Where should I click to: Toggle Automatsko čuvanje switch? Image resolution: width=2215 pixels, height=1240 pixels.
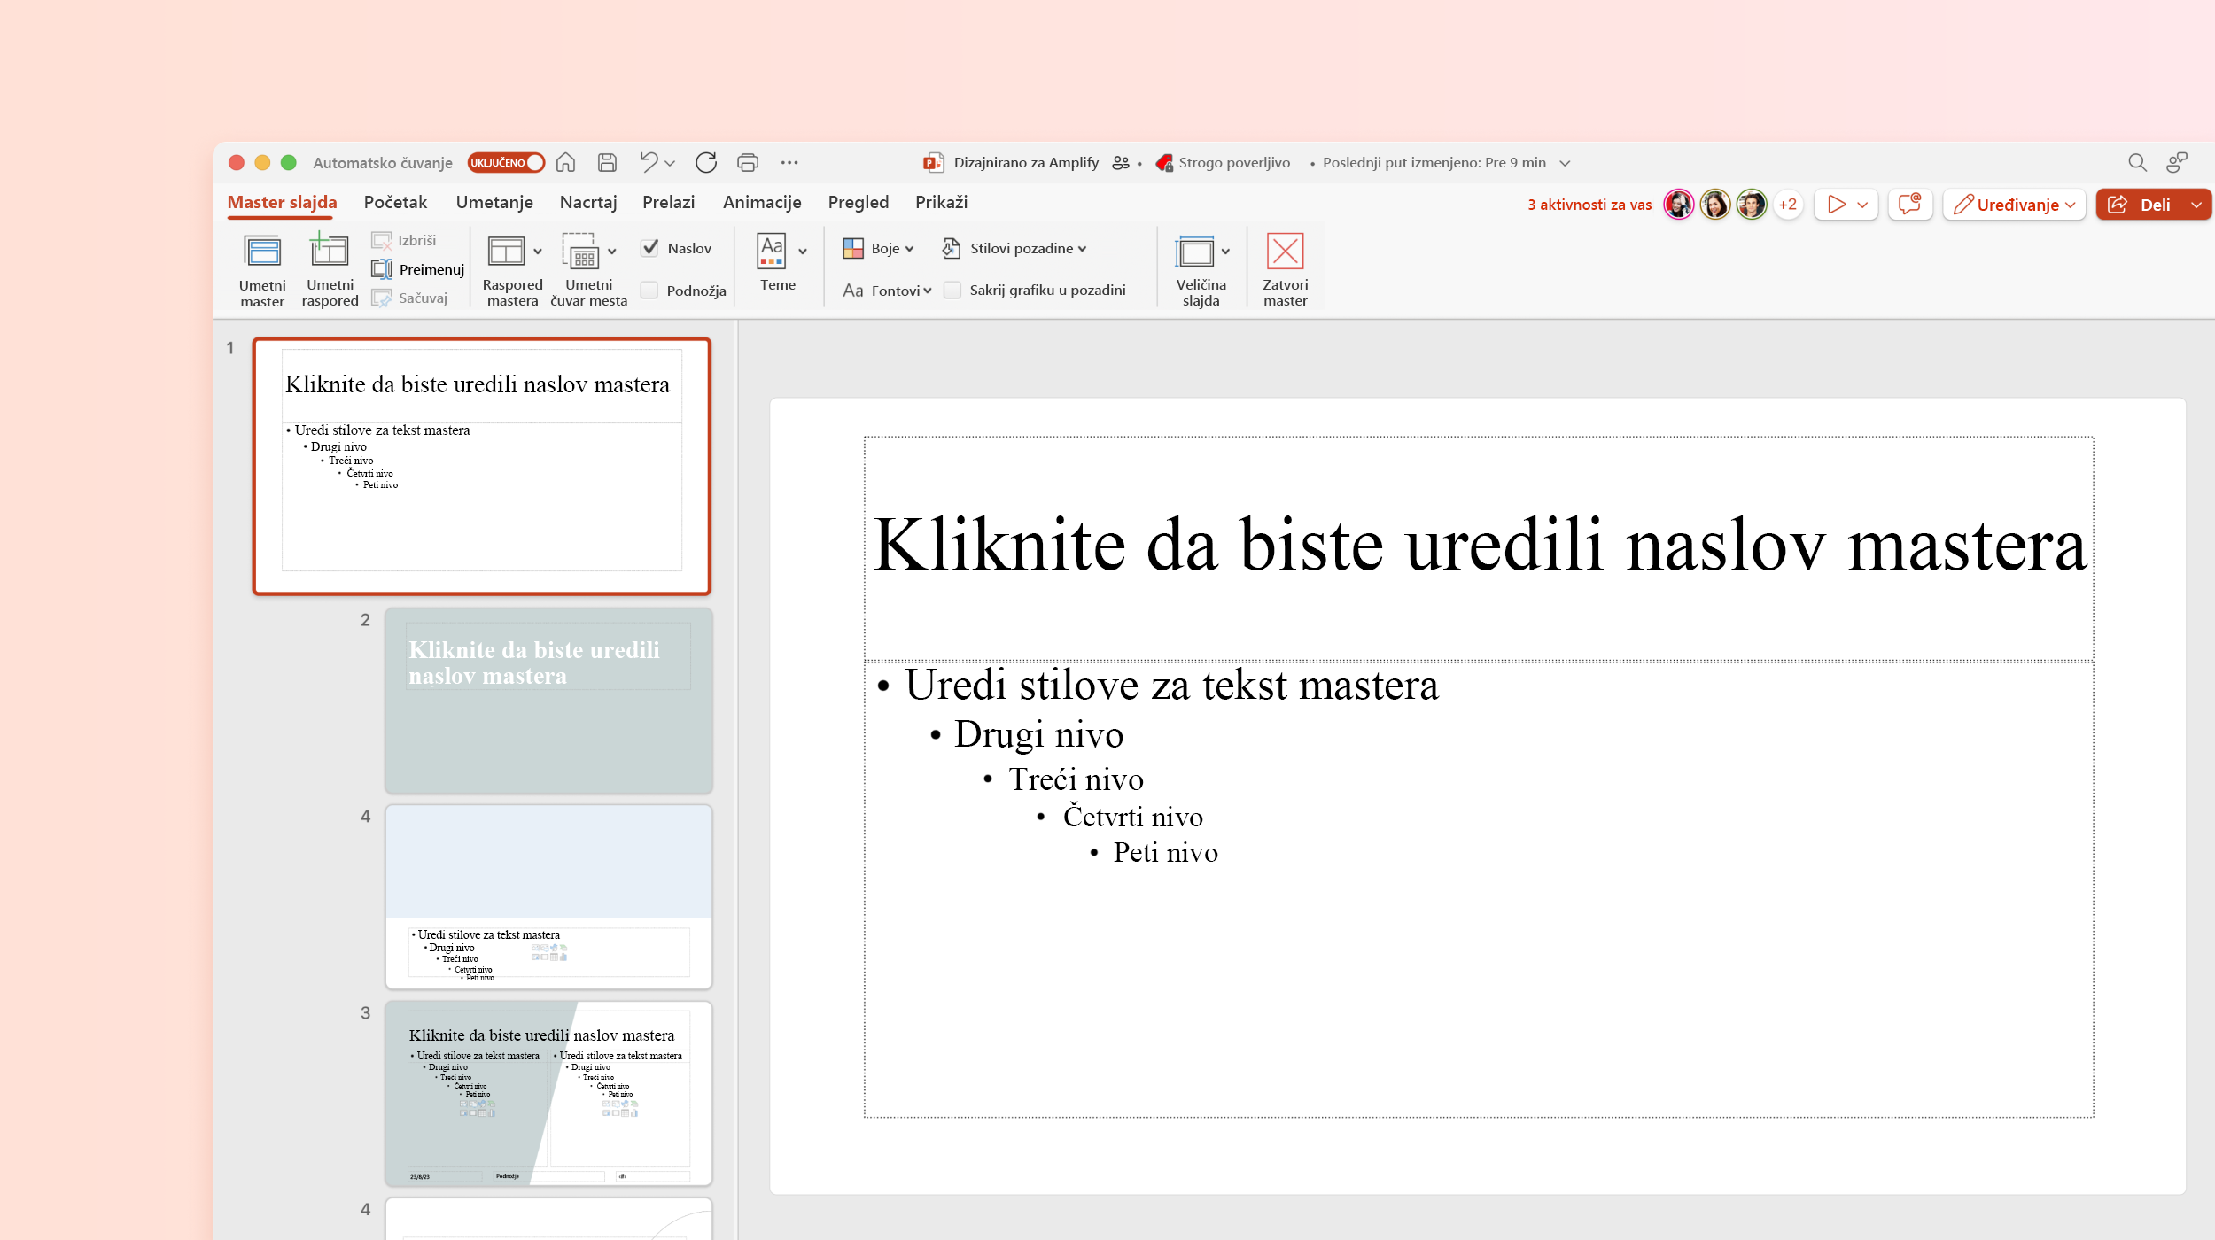(506, 163)
